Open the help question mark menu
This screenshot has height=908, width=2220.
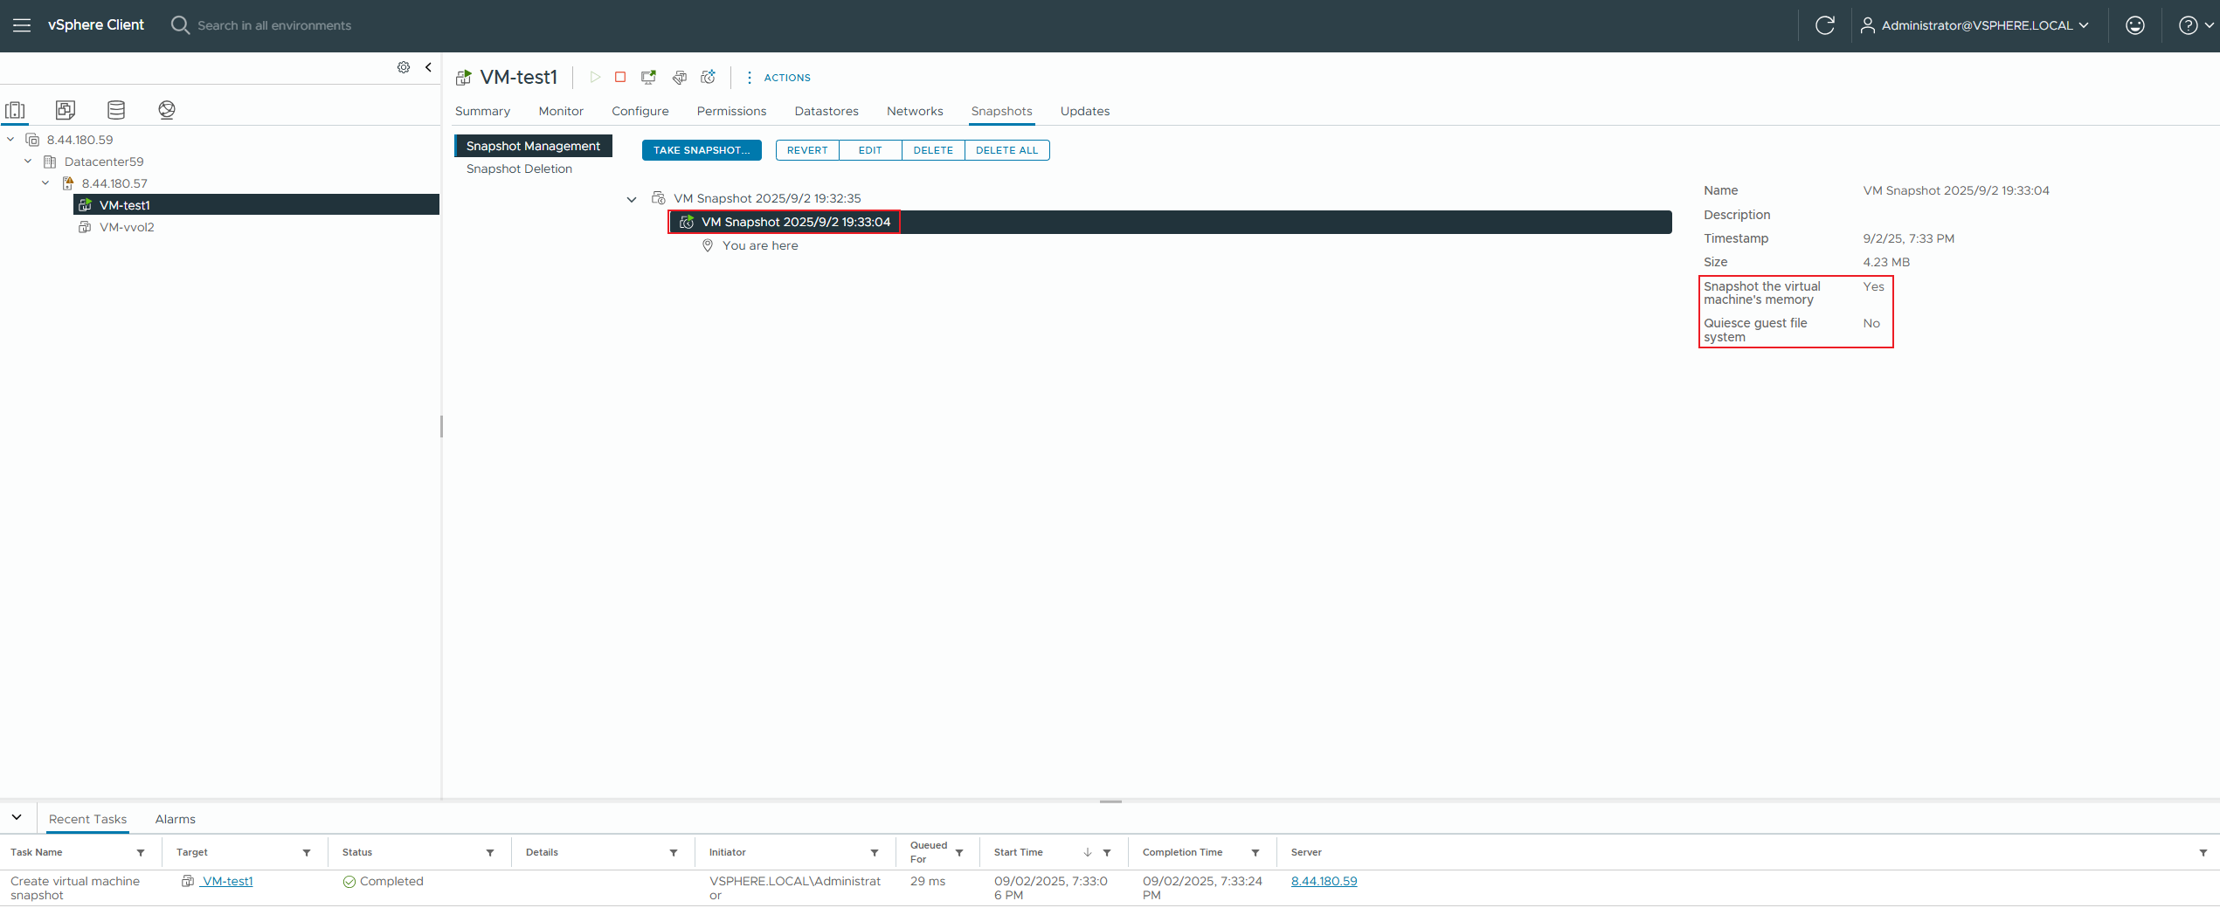point(2195,25)
